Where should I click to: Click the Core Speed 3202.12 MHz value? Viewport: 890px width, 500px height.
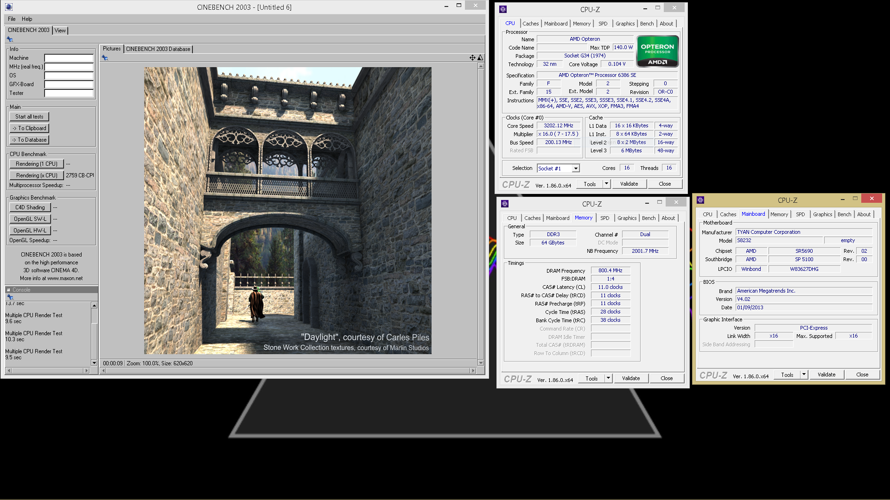click(x=558, y=126)
